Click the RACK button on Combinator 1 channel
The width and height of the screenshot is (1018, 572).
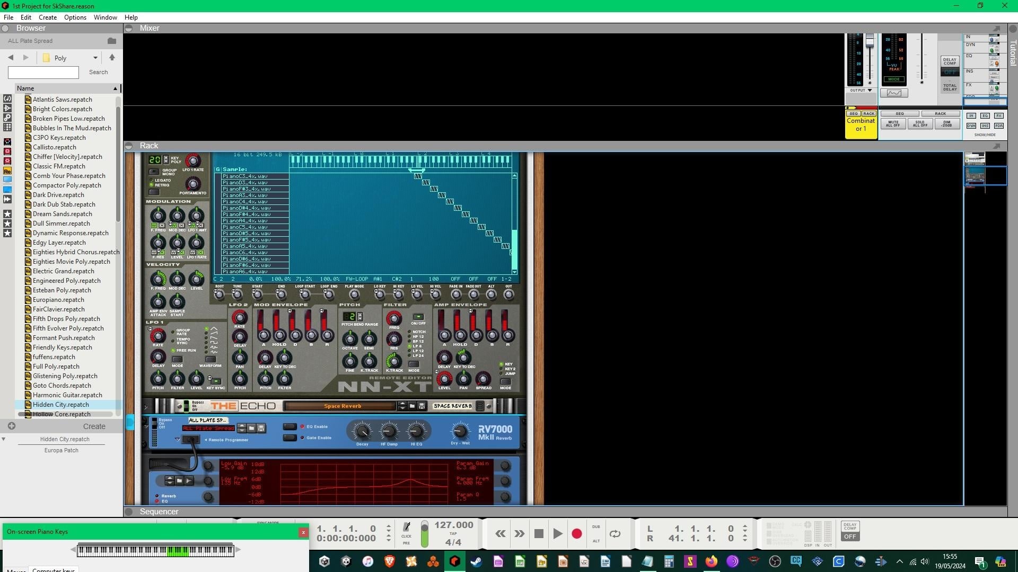click(869, 113)
